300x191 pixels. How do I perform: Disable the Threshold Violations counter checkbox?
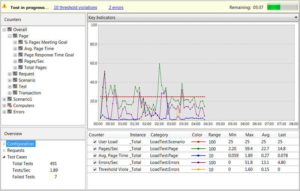(95, 169)
